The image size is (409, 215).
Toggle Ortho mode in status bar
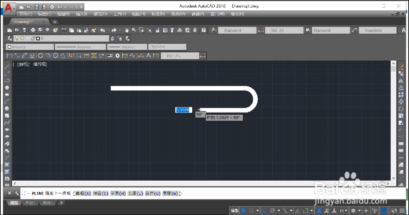tap(265, 211)
